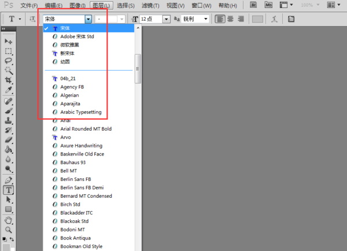The width and height of the screenshot is (347, 251).
Task: Select the Brush tool
Action: (9, 110)
